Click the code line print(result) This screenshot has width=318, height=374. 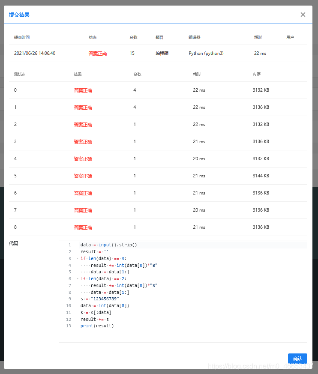click(97, 326)
